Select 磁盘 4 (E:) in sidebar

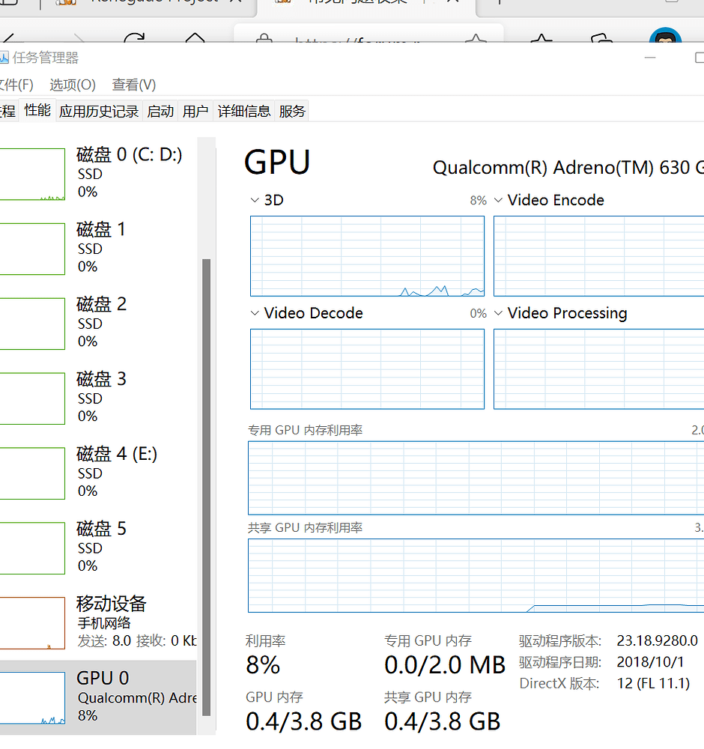tap(98, 473)
